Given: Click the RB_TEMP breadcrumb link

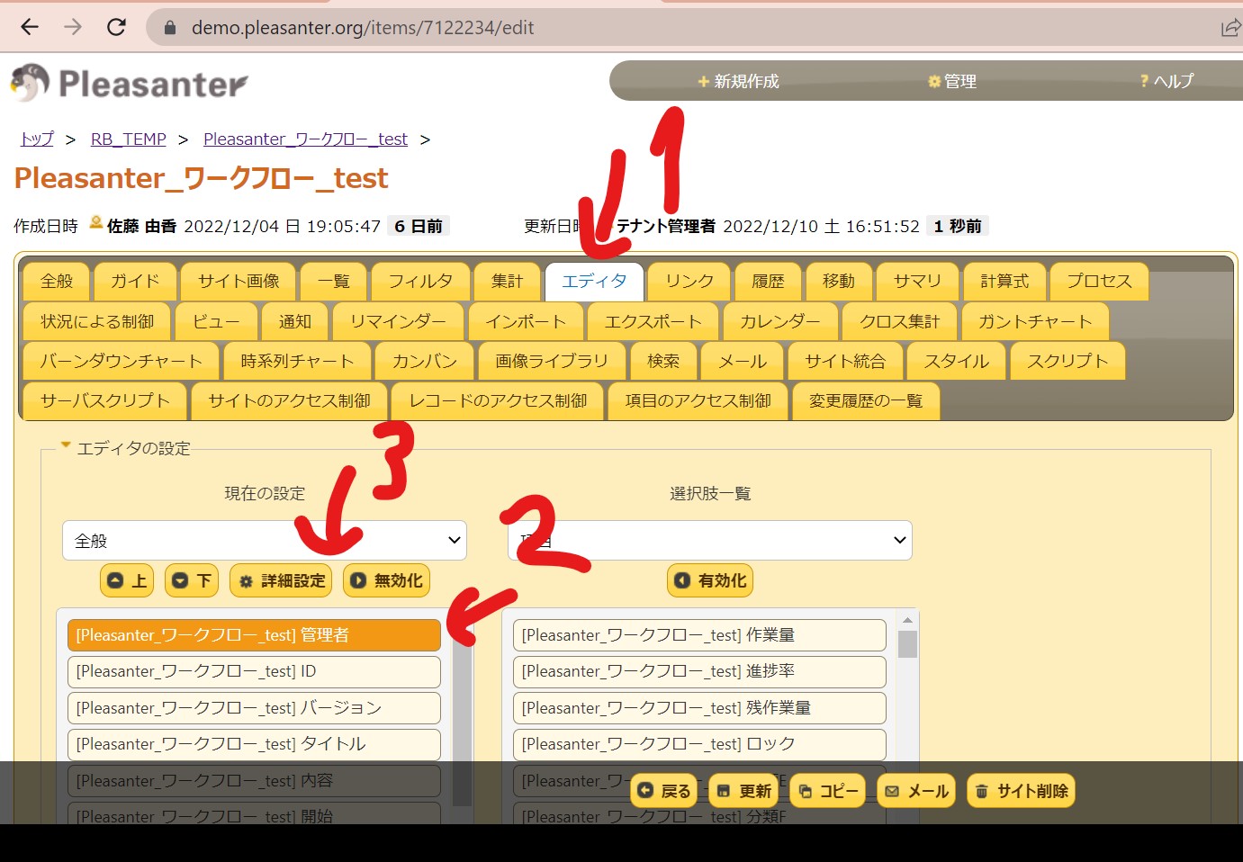Looking at the screenshot, I should 128,139.
